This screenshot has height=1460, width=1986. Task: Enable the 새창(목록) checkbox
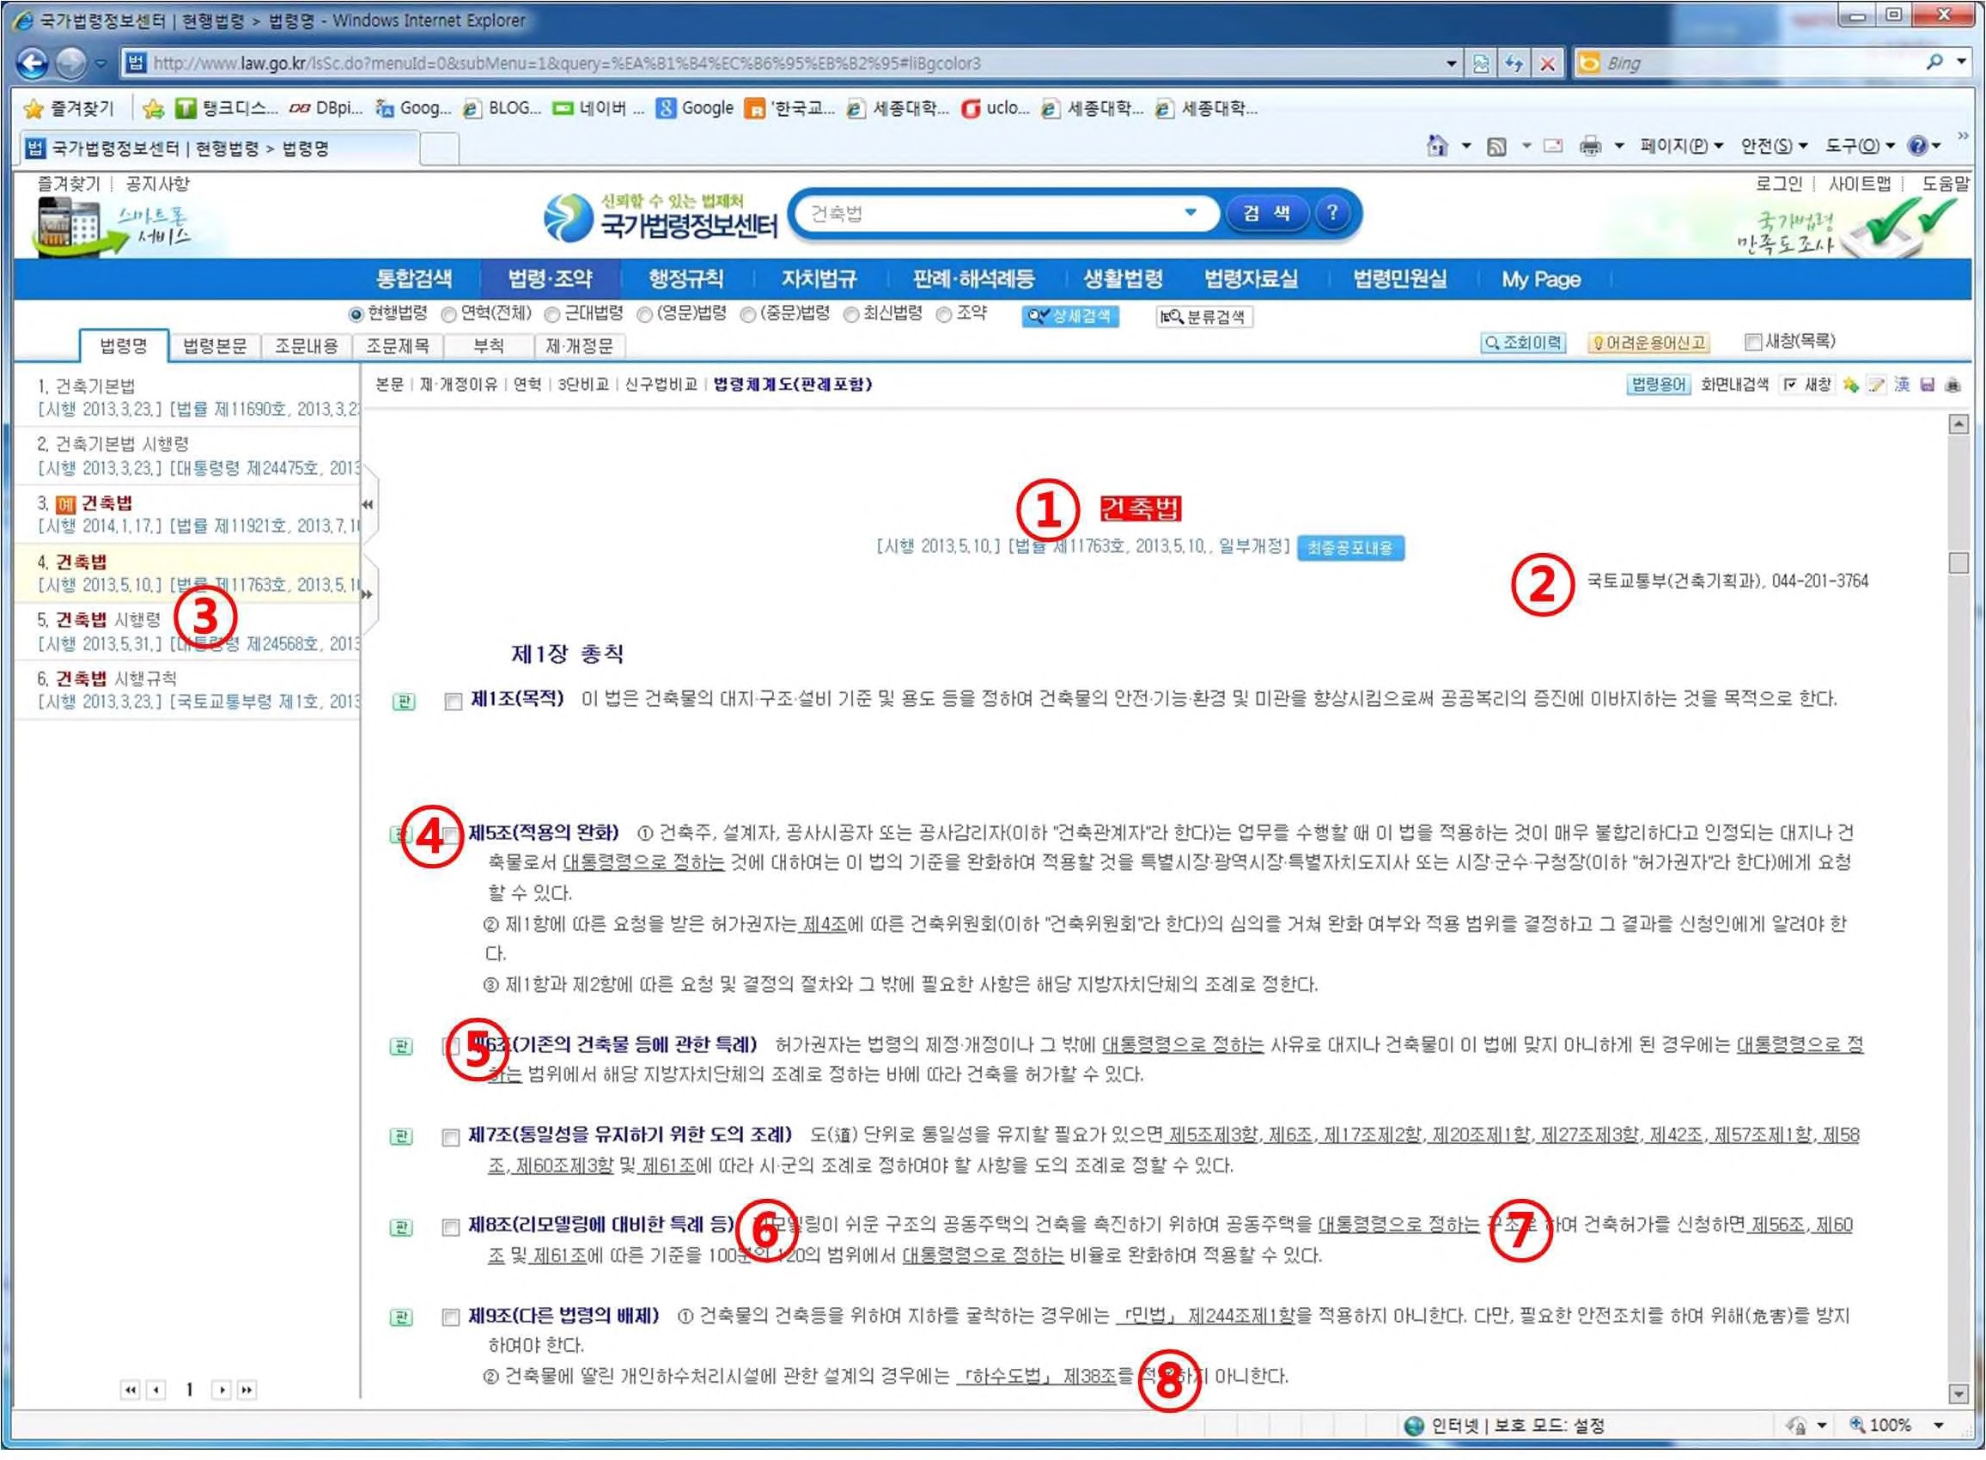point(1752,342)
